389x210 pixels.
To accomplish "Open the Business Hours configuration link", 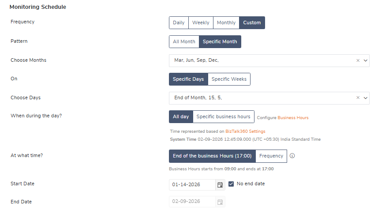I will (x=293, y=118).
